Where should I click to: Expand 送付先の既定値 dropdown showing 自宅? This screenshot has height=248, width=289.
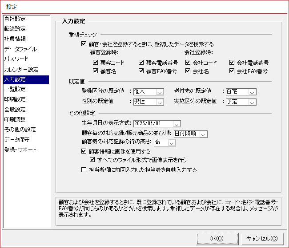coord(252,91)
